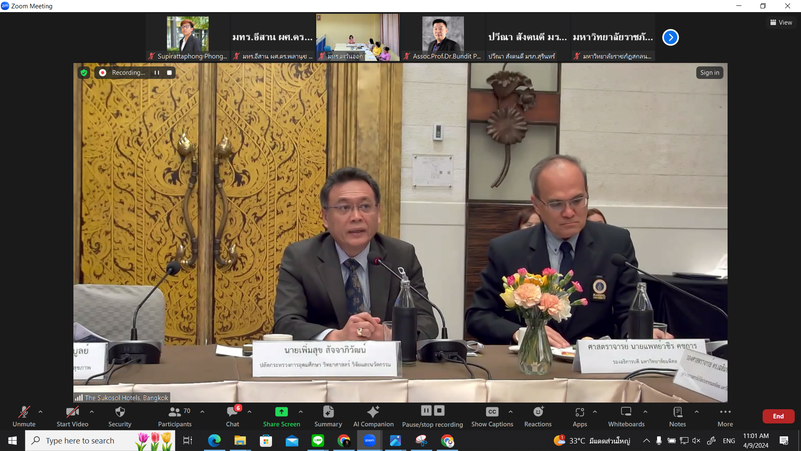Click the muted speaker volume icon in tray
801x451 pixels.
point(696,441)
